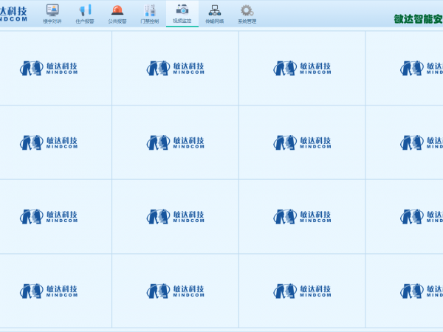The image size is (443, 332).
Task: Select video pane in row 1, column 1
Action: (x=55, y=68)
